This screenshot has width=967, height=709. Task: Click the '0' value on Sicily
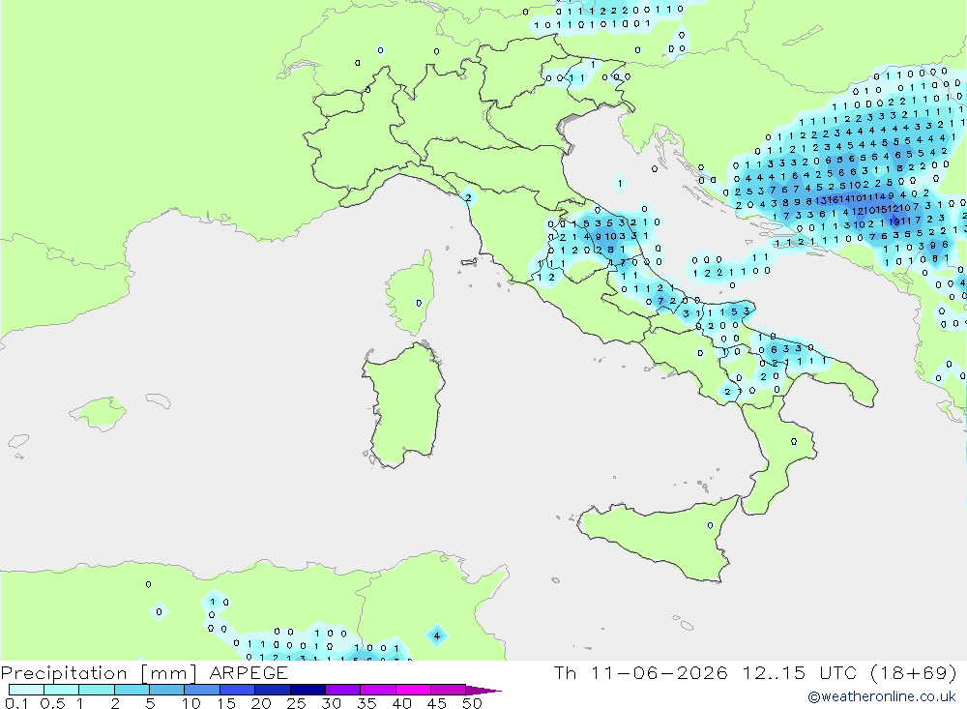click(x=710, y=526)
